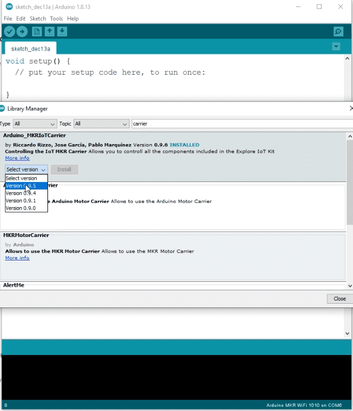
Task: Open the tab options dropdown arrow
Action: point(336,46)
